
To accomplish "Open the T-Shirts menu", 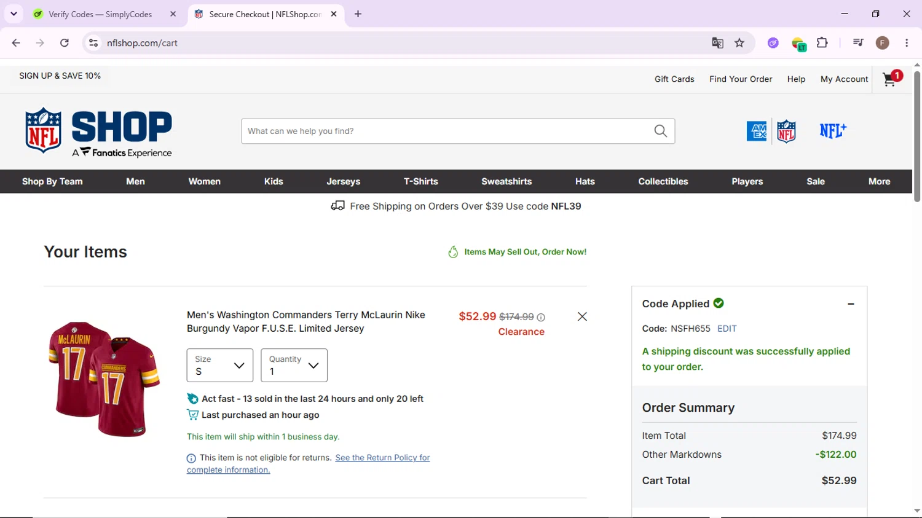I will coord(421,181).
